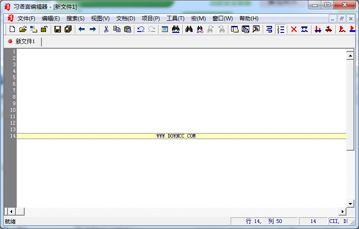Cut selection using the scissors icon
Image resolution: width=359 pixels, height=229 pixels.
click(x=106, y=29)
